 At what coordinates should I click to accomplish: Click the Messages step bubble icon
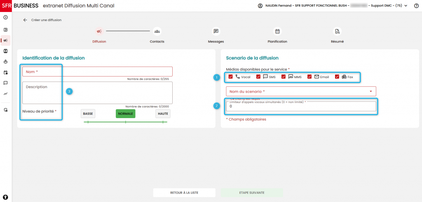pyautogui.click(x=216, y=31)
